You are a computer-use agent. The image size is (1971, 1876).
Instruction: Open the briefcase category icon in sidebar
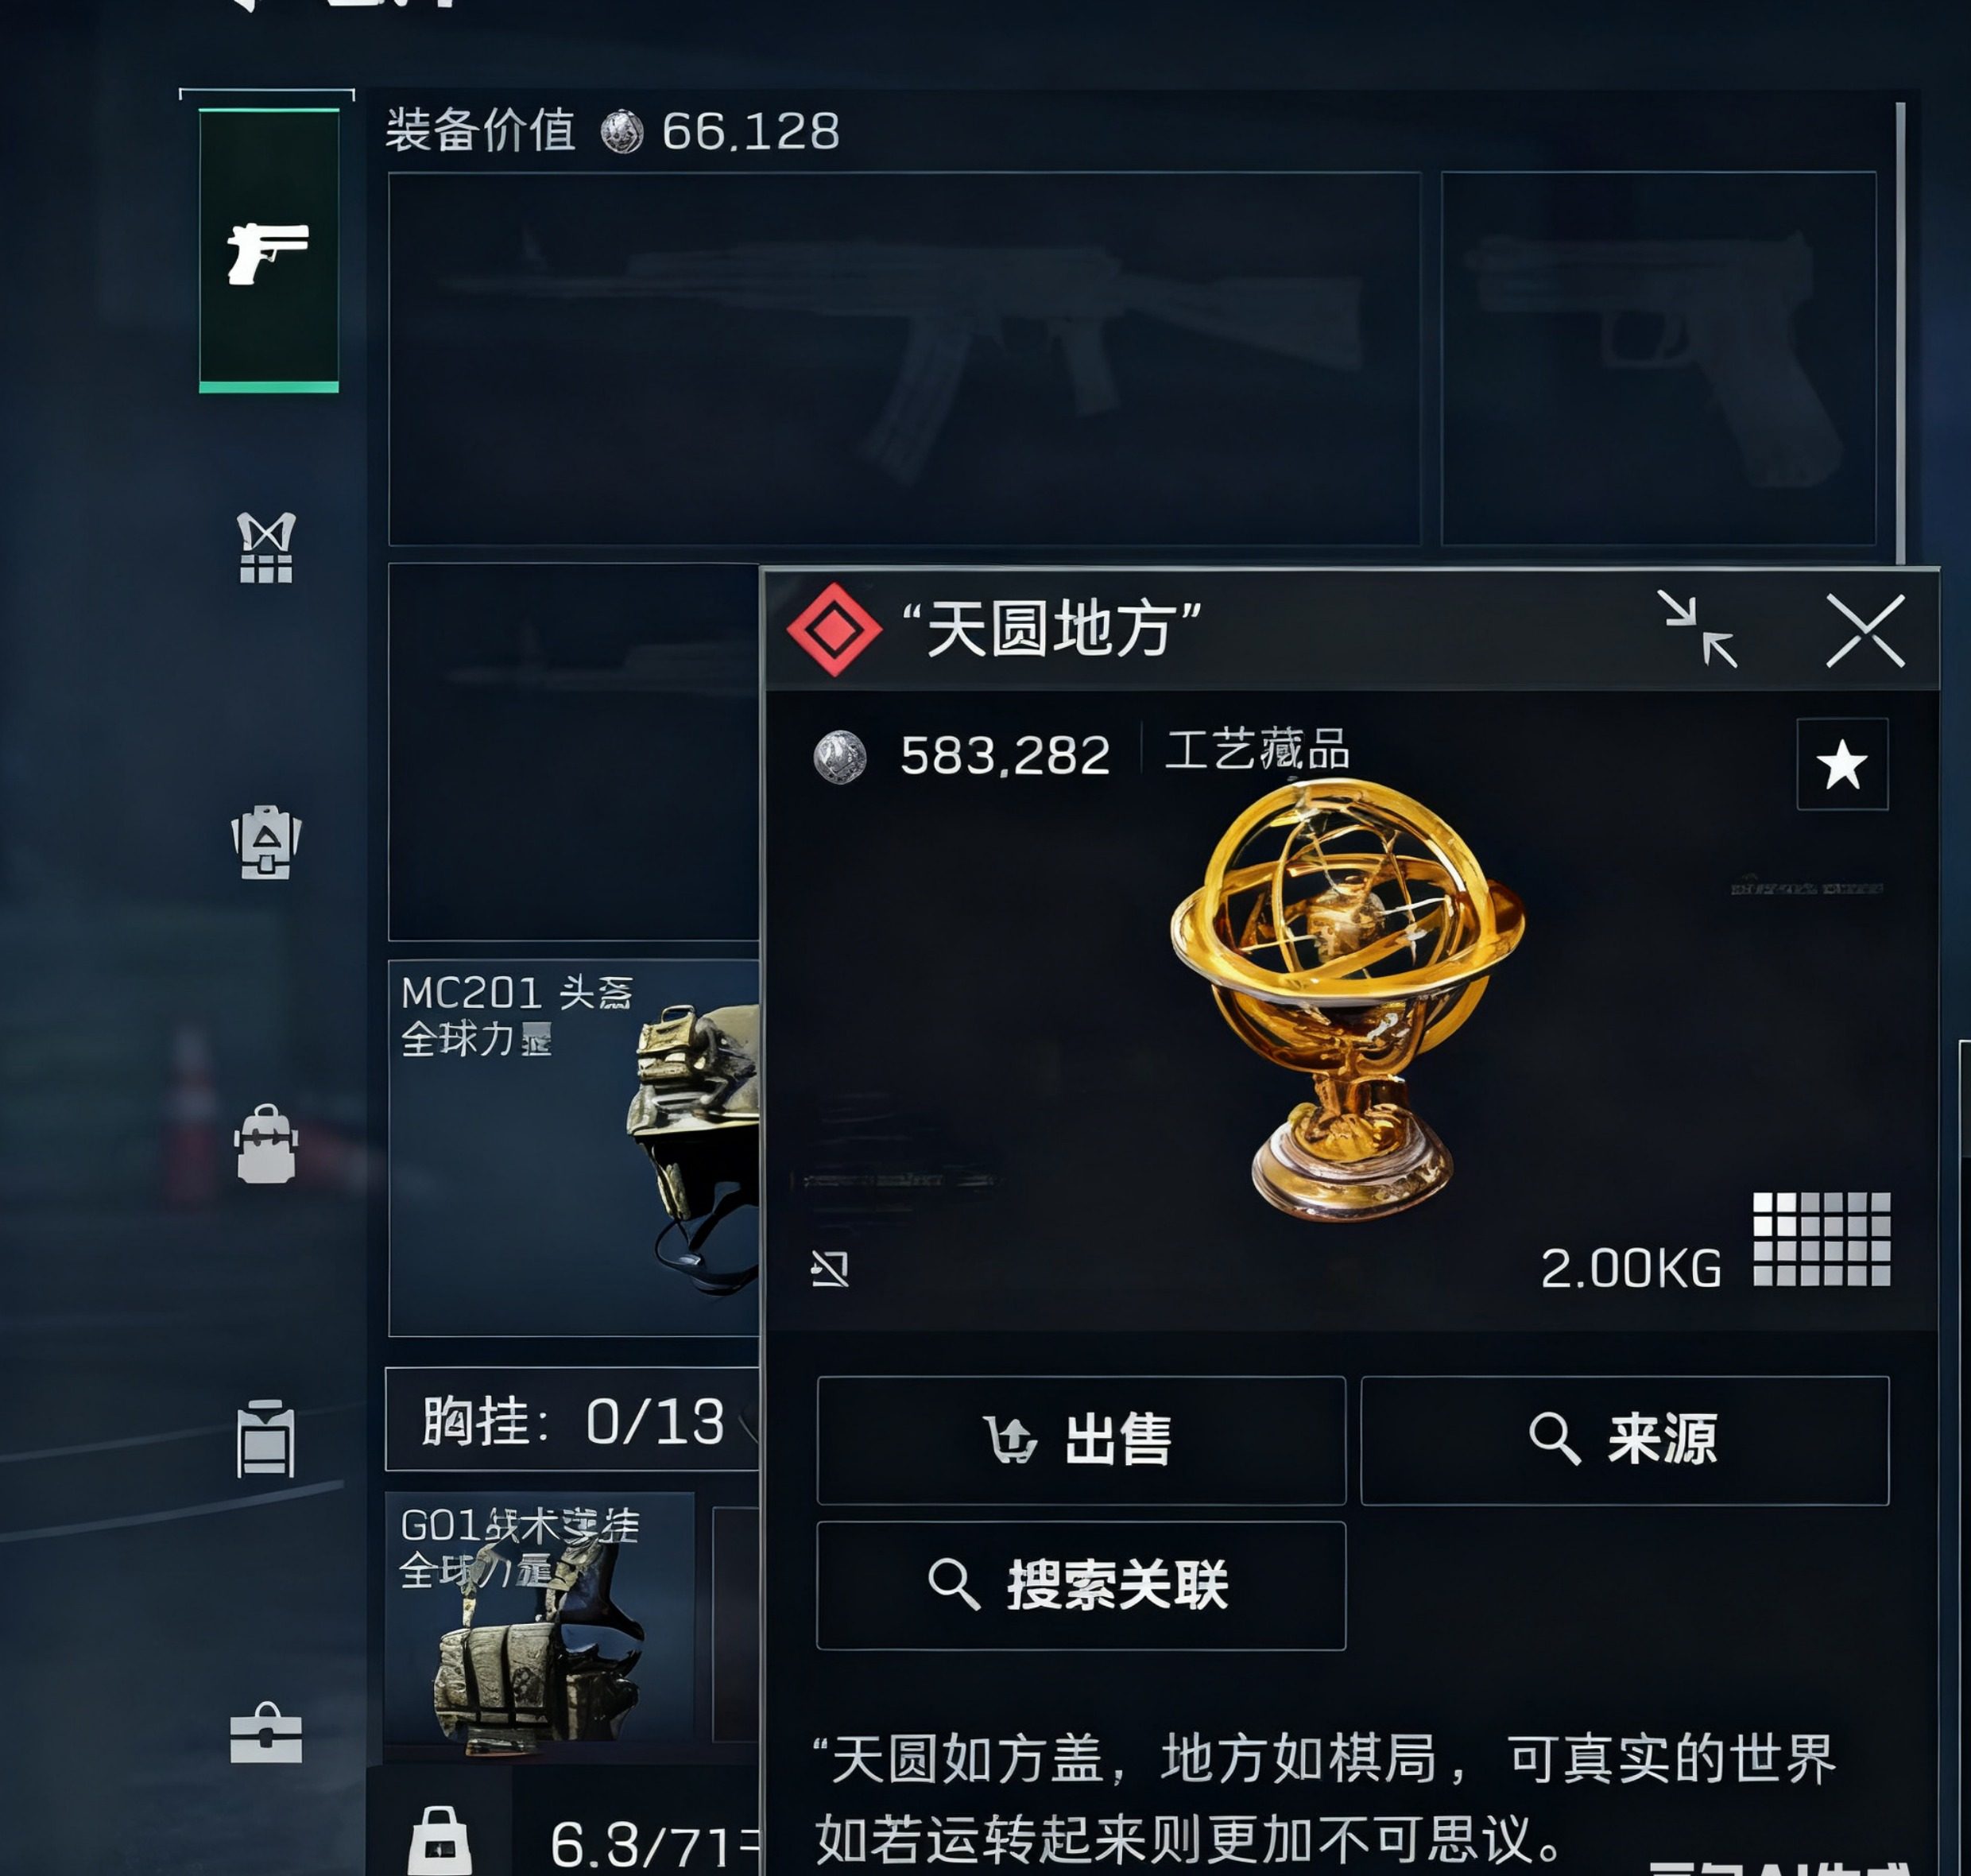pyautogui.click(x=266, y=1732)
